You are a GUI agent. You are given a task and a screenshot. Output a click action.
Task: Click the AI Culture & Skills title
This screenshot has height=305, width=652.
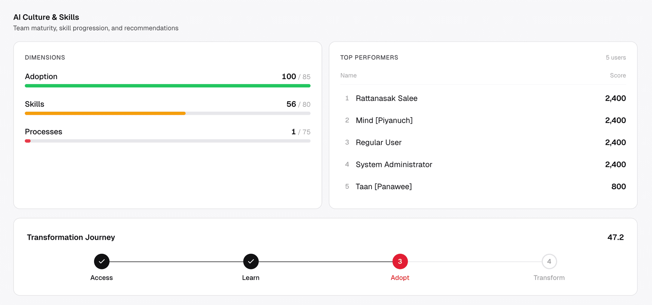pos(46,17)
